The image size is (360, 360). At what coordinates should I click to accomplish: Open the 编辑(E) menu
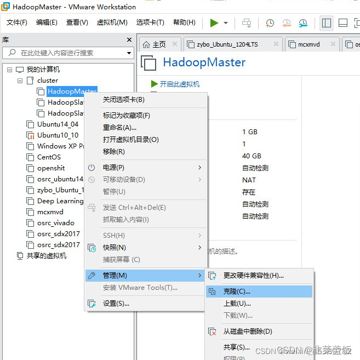tap(47, 22)
